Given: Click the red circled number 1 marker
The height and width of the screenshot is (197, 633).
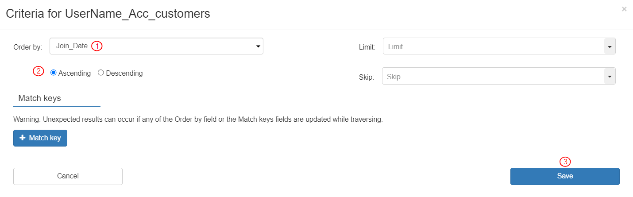Looking at the screenshot, I should click(97, 46).
